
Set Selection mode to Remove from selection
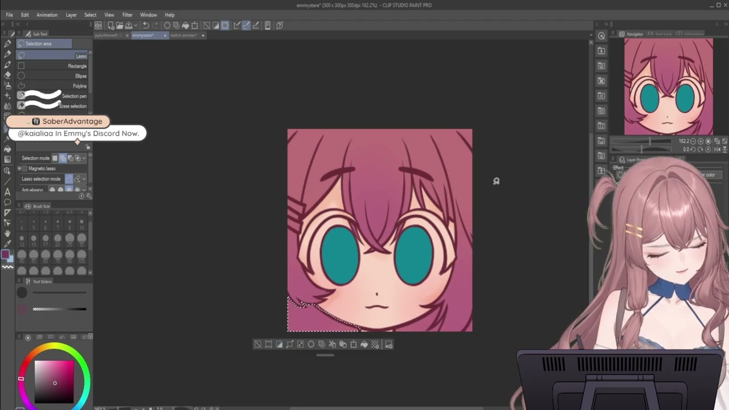(70, 158)
